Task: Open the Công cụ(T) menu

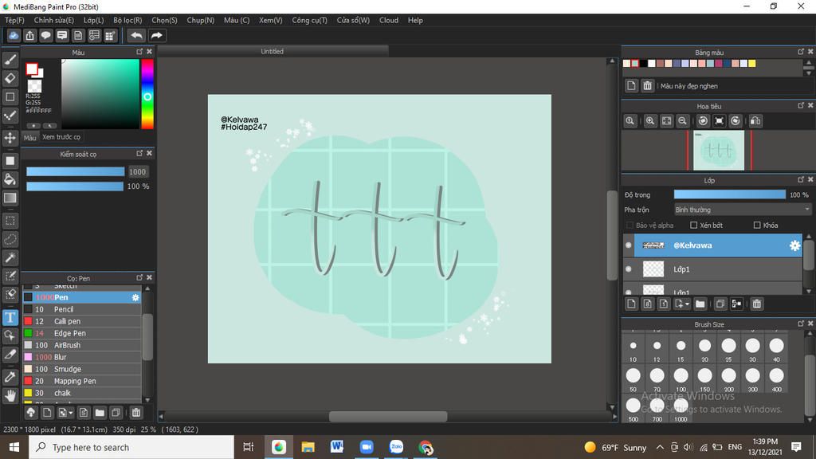Action: point(310,20)
